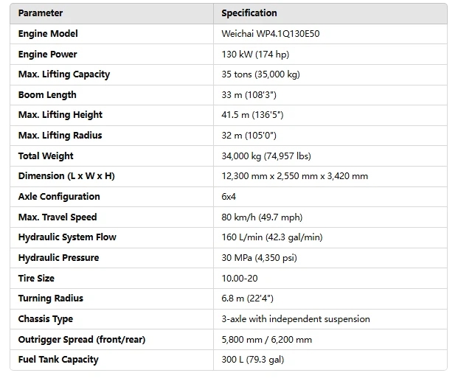Click the Max. Lifting Radius label
Screen dimensions: 458x384
pos(60,136)
